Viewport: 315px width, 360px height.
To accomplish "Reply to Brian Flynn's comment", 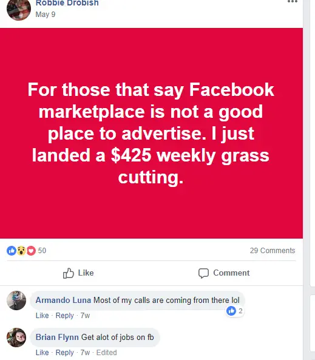I will [x=64, y=353].
